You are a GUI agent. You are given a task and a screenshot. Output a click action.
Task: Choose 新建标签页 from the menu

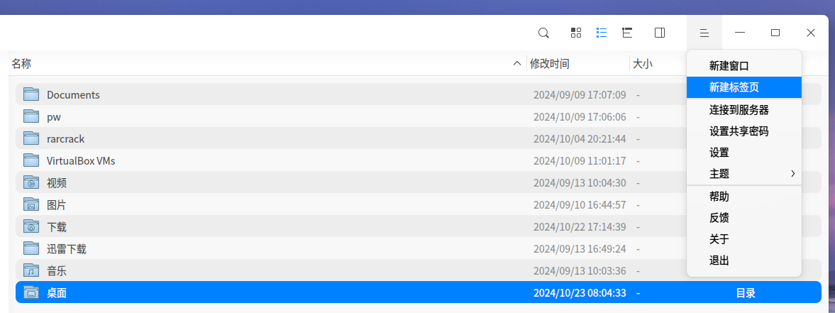point(744,87)
